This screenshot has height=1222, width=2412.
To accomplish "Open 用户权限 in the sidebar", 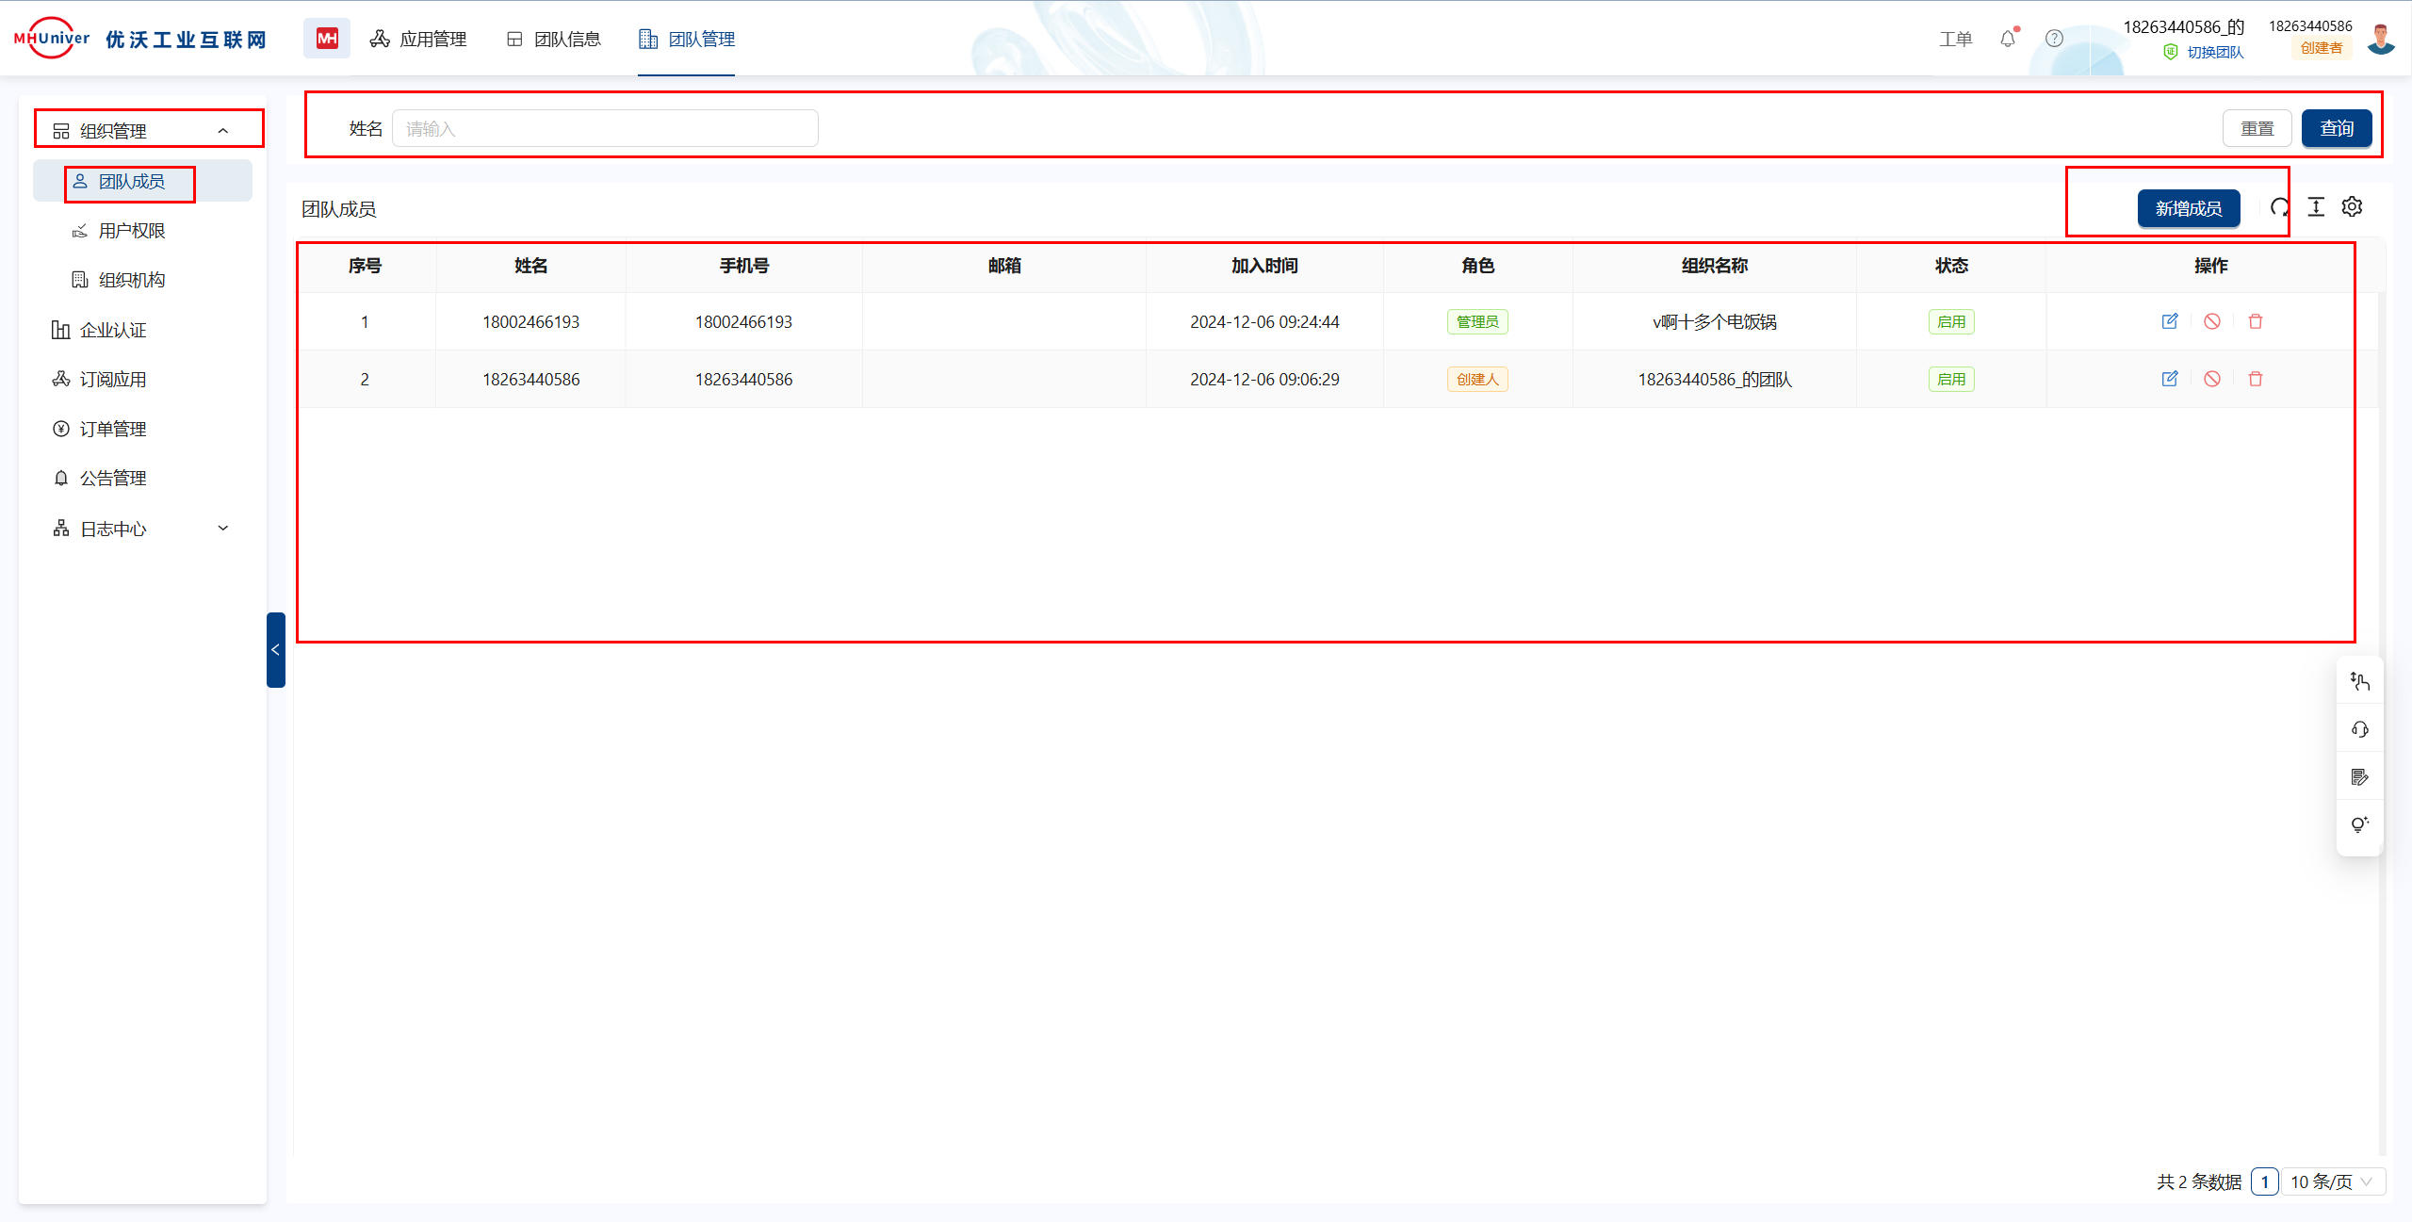I will click(132, 231).
